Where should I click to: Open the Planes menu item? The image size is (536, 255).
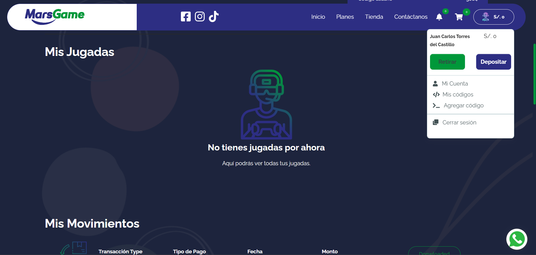(x=345, y=17)
